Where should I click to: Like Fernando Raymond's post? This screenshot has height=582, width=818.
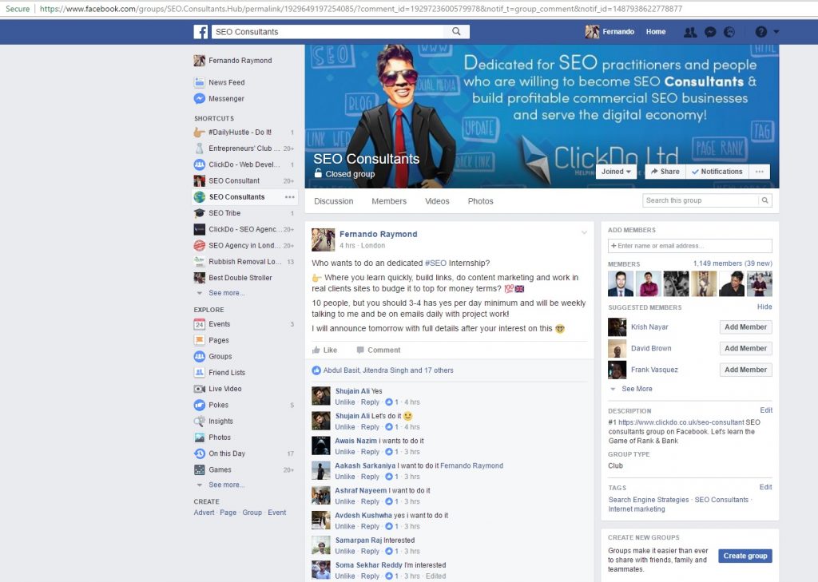pos(324,350)
